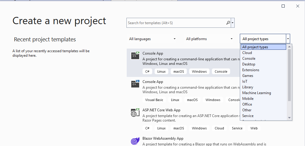Select the ASP.NET Core Web App title

click(161, 110)
